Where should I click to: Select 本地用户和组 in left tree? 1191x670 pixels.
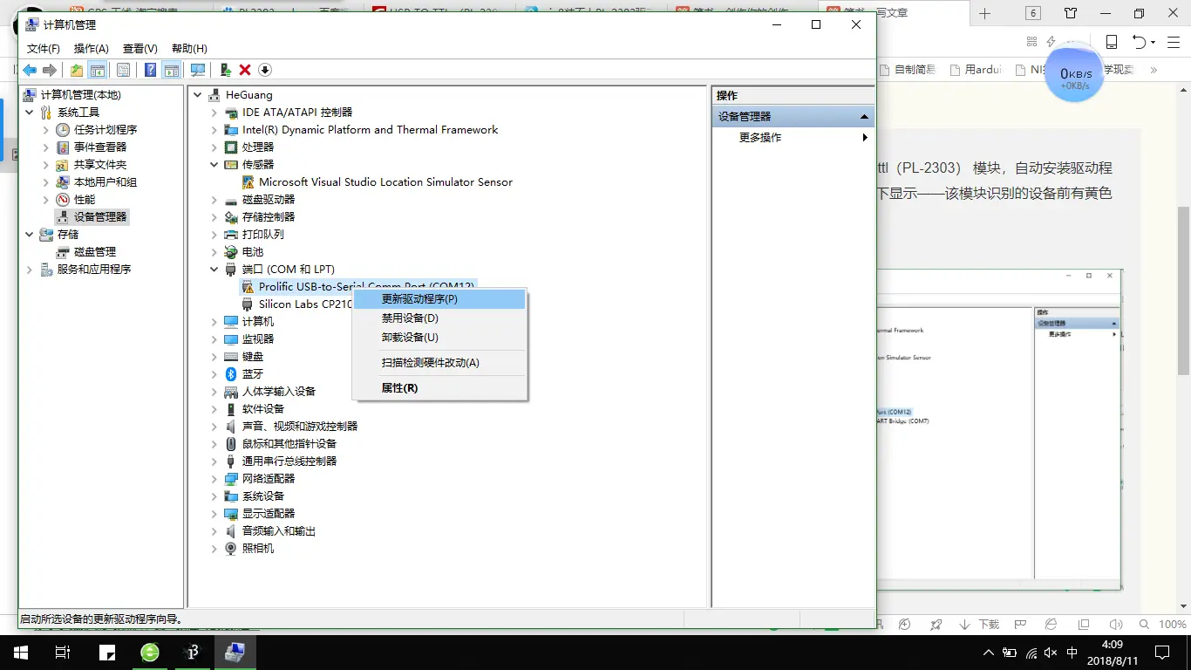coord(105,181)
